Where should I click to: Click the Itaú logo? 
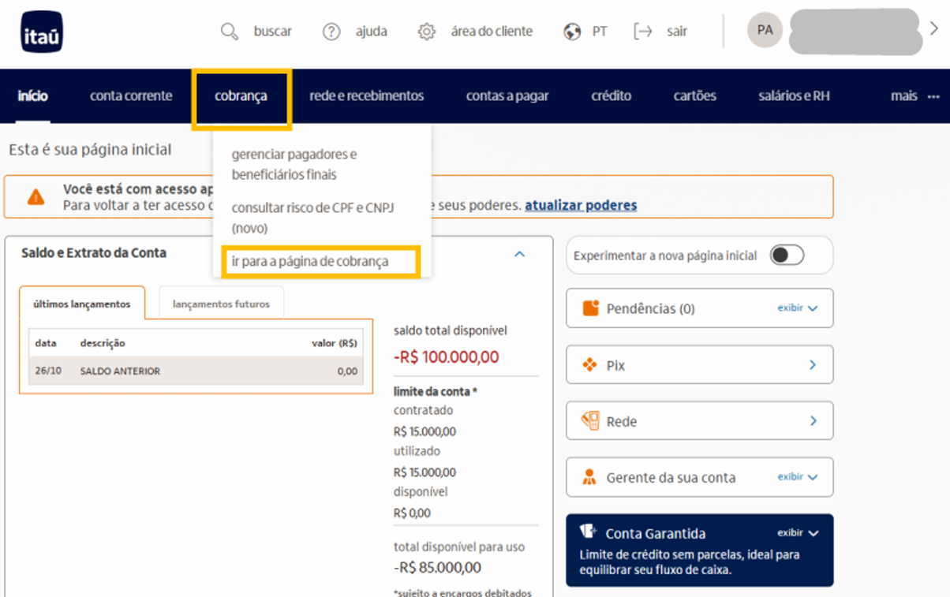point(42,32)
